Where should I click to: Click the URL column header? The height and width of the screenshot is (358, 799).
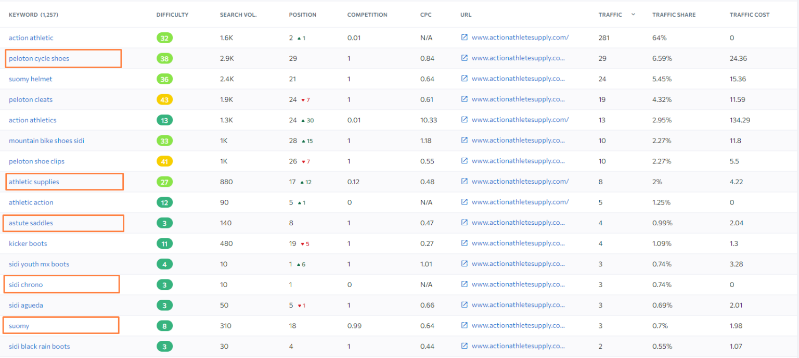[x=466, y=15]
